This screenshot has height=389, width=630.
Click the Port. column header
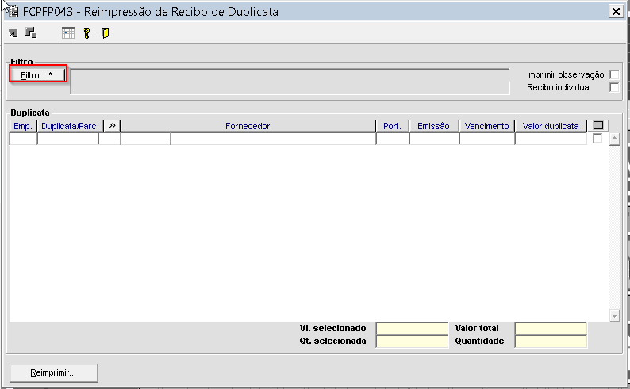click(392, 126)
